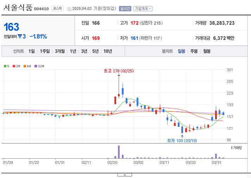Click the 거래량 value 38,283,723
Screen dimensions: 251x178
tap(222, 23)
